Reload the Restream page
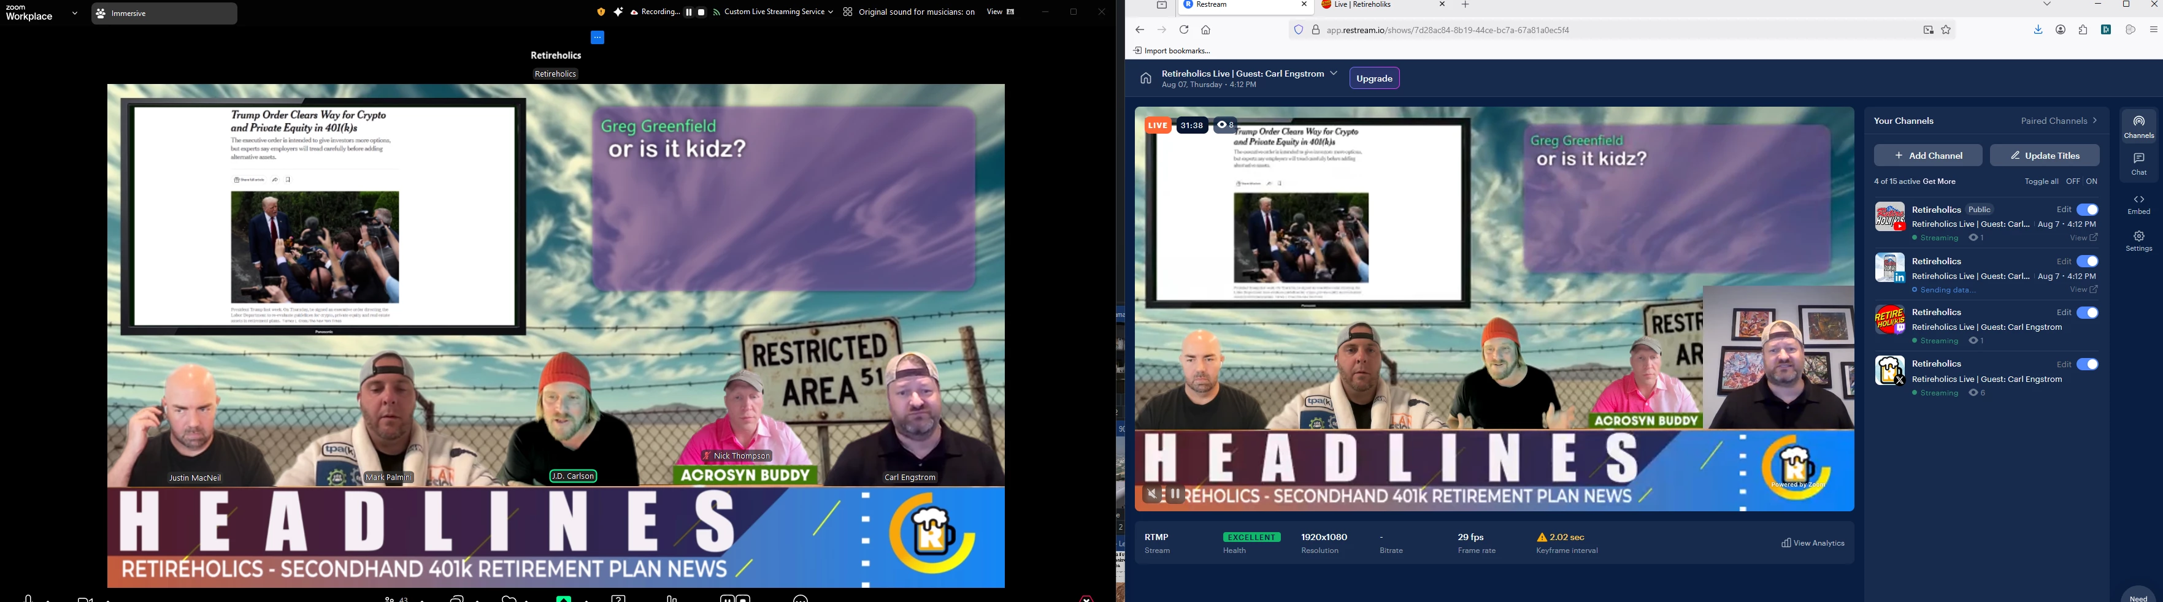This screenshot has width=2163, height=602. [x=1184, y=30]
